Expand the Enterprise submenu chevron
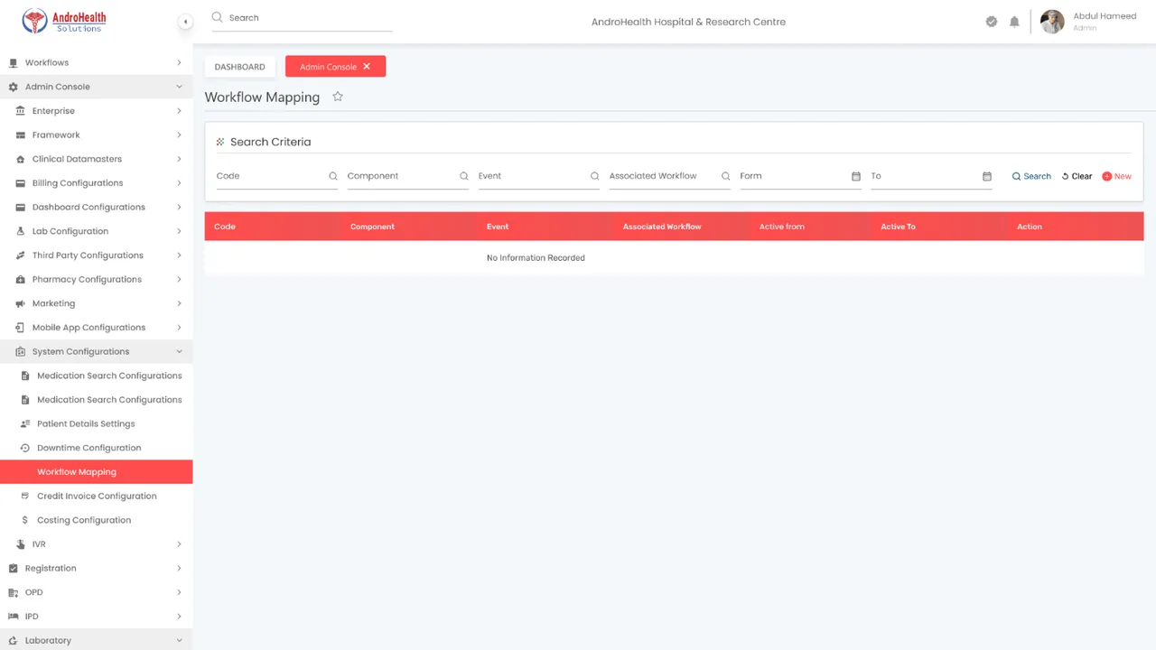This screenshot has width=1156, height=650. (179, 111)
